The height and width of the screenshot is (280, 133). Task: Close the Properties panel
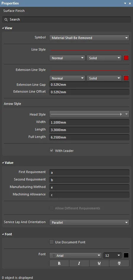(x=130, y=3)
